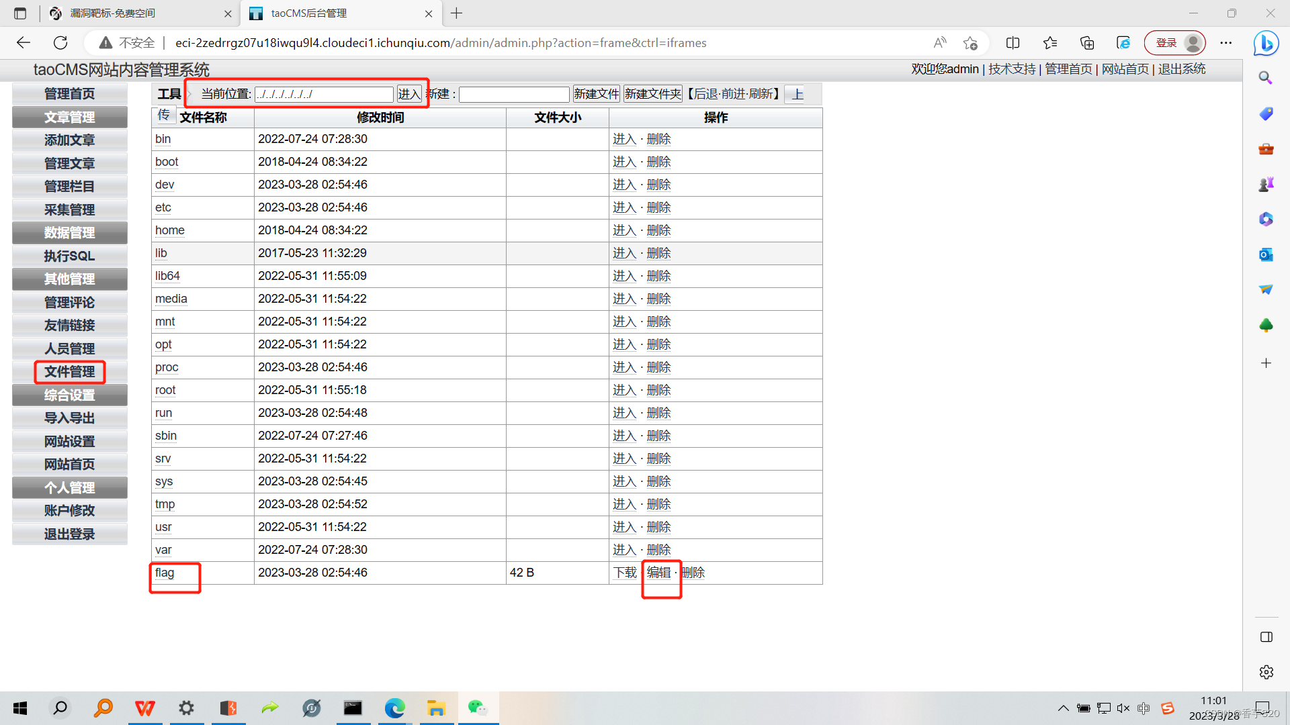Click the 编辑 link for flag file
This screenshot has height=725, width=1290.
[x=658, y=573]
